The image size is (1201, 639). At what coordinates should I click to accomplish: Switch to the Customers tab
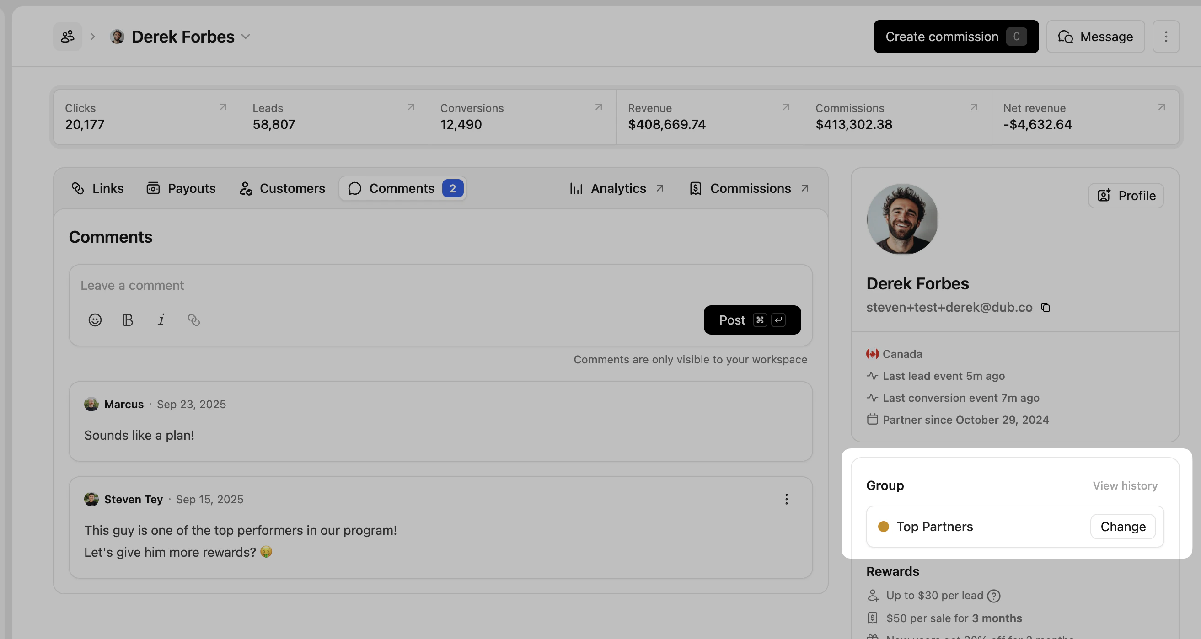(282, 188)
